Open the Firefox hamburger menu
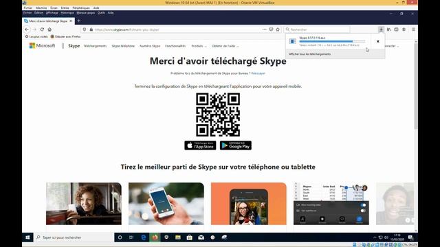Viewport: 440px width, 247px height. click(413, 30)
